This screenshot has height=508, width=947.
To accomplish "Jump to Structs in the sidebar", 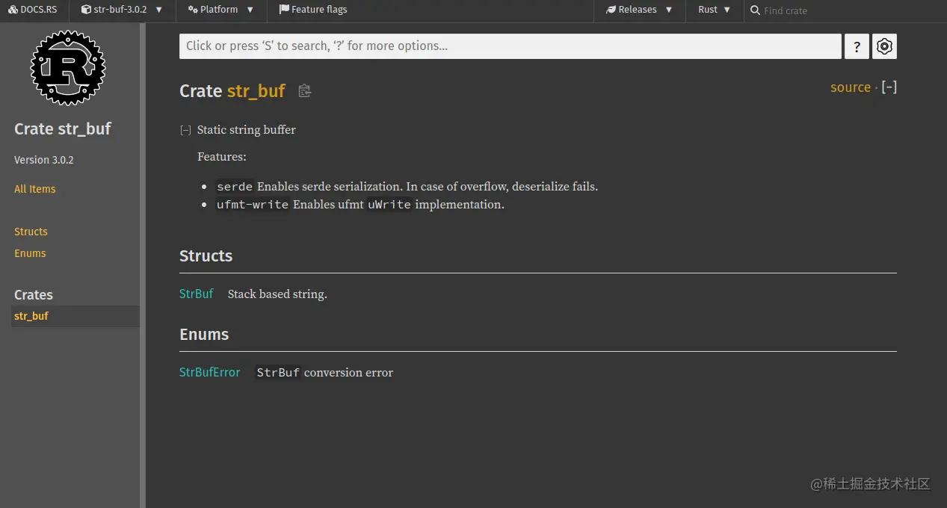I will coord(31,232).
